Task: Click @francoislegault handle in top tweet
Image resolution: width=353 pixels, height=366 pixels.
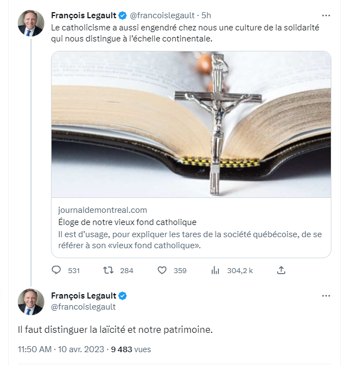Action: click(162, 15)
